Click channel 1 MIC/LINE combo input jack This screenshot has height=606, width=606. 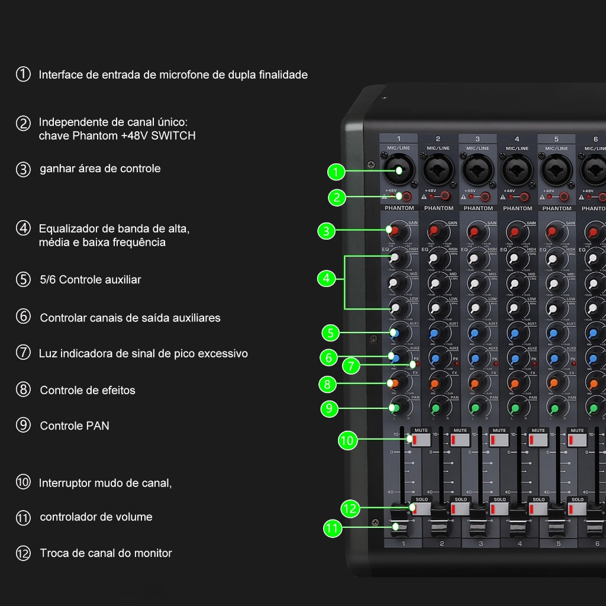click(x=399, y=170)
